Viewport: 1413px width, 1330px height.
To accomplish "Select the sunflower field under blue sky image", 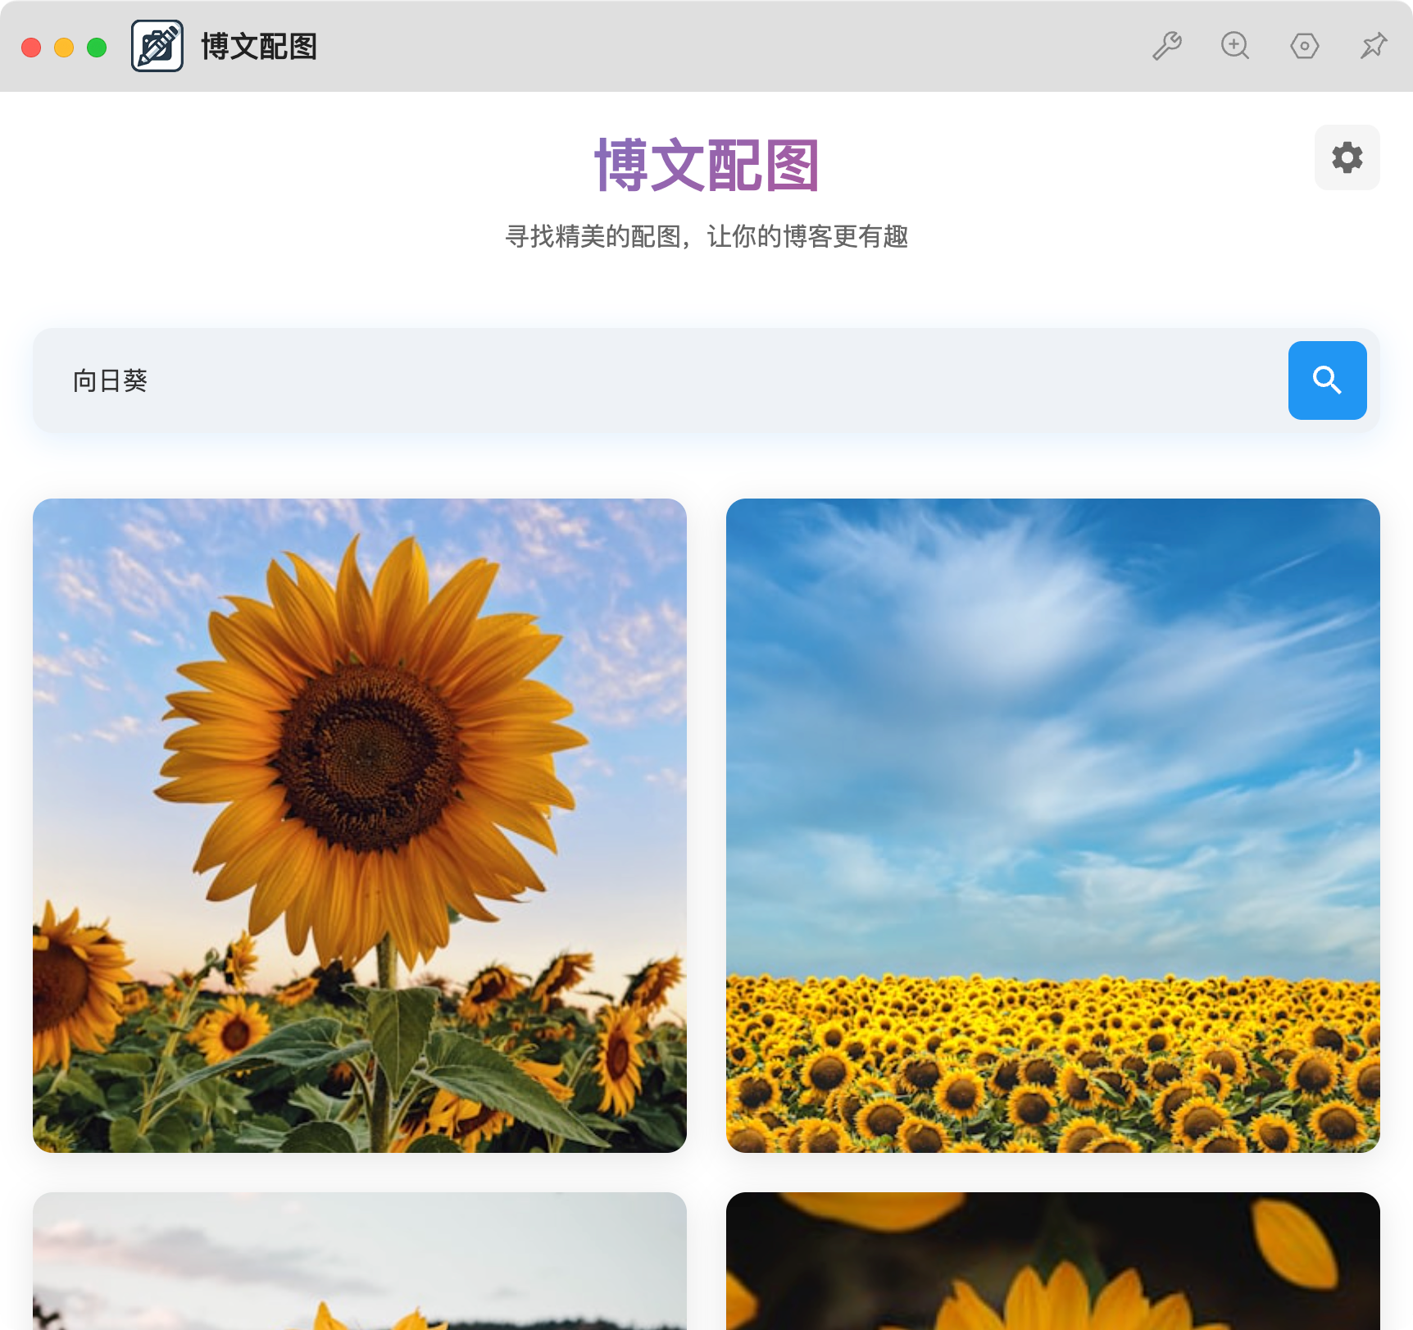I will (1053, 826).
